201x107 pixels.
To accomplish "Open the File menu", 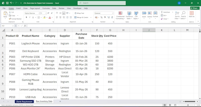I will click(x=4, y=8).
